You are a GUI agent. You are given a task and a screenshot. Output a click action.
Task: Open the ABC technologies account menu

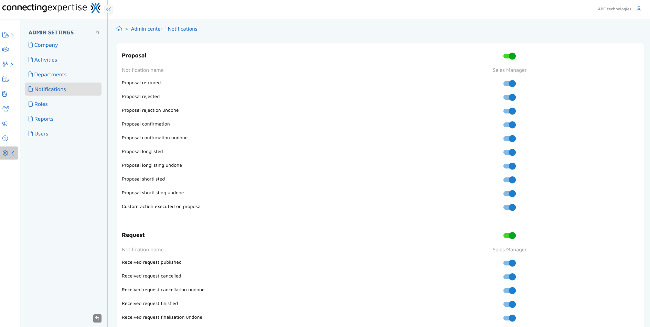point(615,9)
